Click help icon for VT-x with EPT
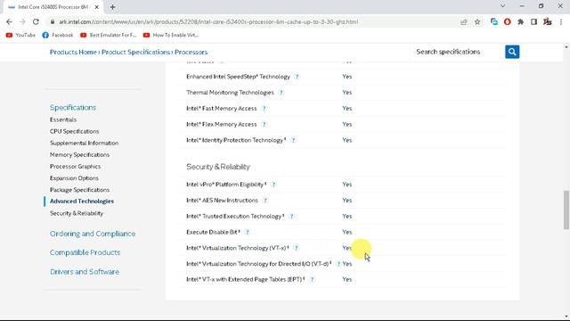 (x=312, y=279)
